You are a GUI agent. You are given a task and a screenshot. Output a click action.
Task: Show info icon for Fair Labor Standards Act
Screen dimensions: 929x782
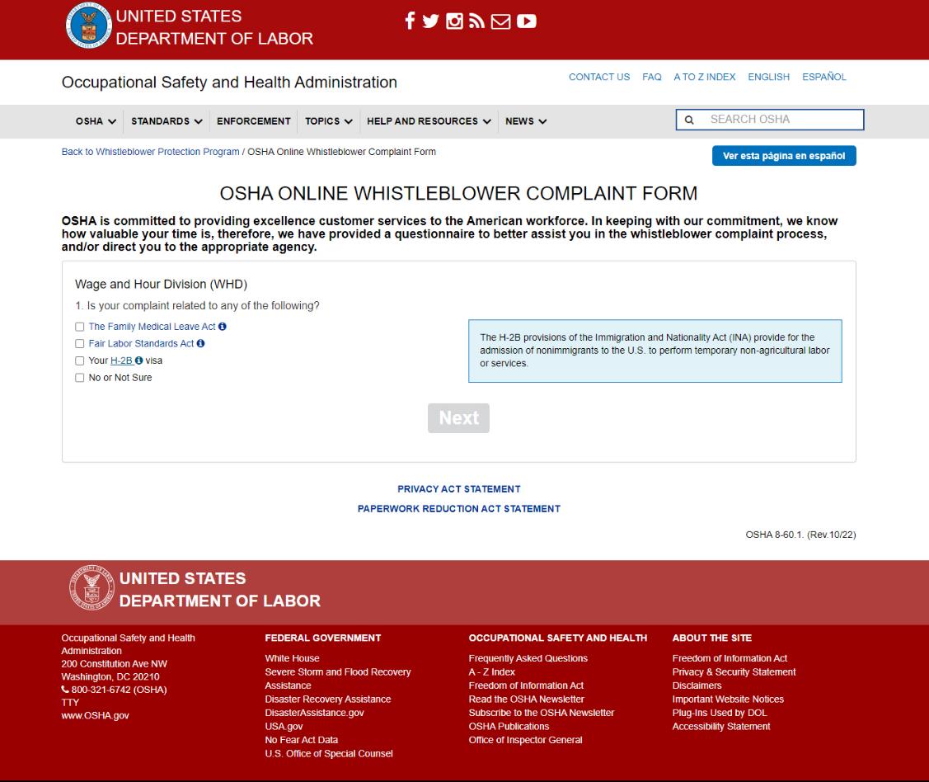point(200,343)
